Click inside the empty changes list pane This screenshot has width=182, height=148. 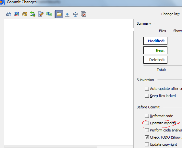pos(69,82)
